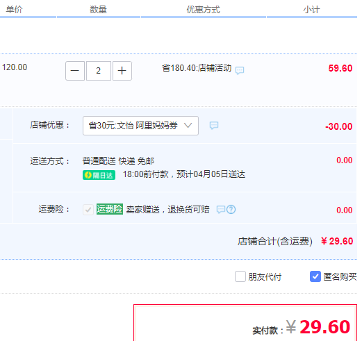Viewport: 362px width, 341px height.
Task: Click the green 运费险 label badge
Action: pos(110,209)
